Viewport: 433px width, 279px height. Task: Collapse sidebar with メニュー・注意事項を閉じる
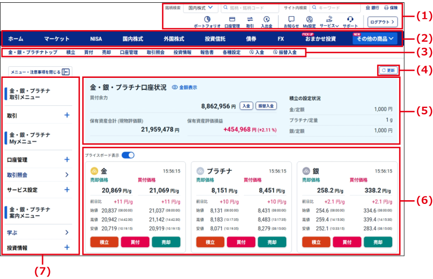point(40,71)
